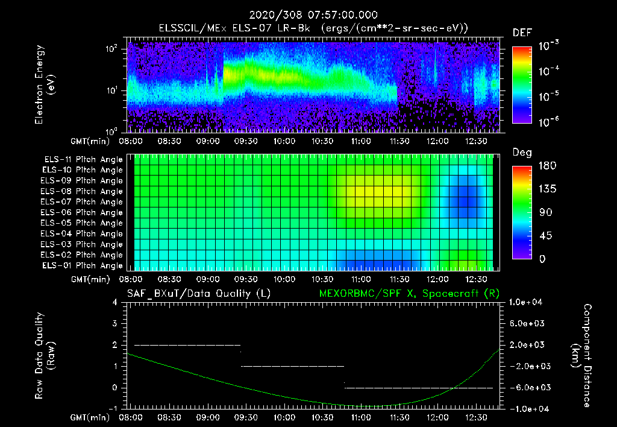The image size is (617, 427).
Task: Click the 10:30 tick under pitch angle panel
Action: point(323,279)
